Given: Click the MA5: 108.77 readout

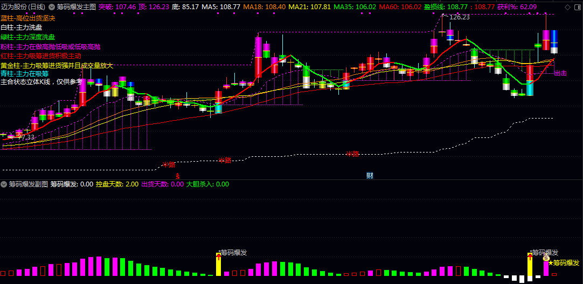Looking at the screenshot, I should pos(221,6).
